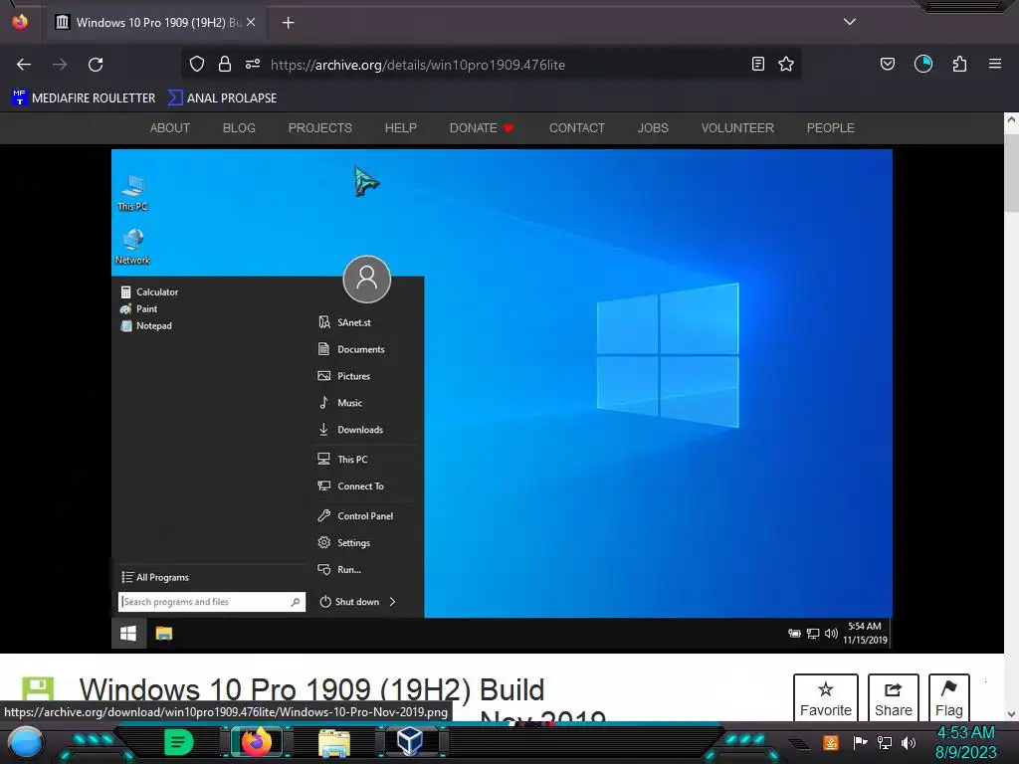
Task: Open the PROJECTS menu item
Action: tap(320, 128)
